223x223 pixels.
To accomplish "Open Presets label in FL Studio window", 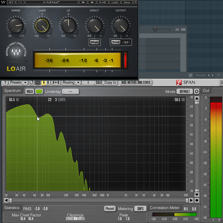I will 201,75.
